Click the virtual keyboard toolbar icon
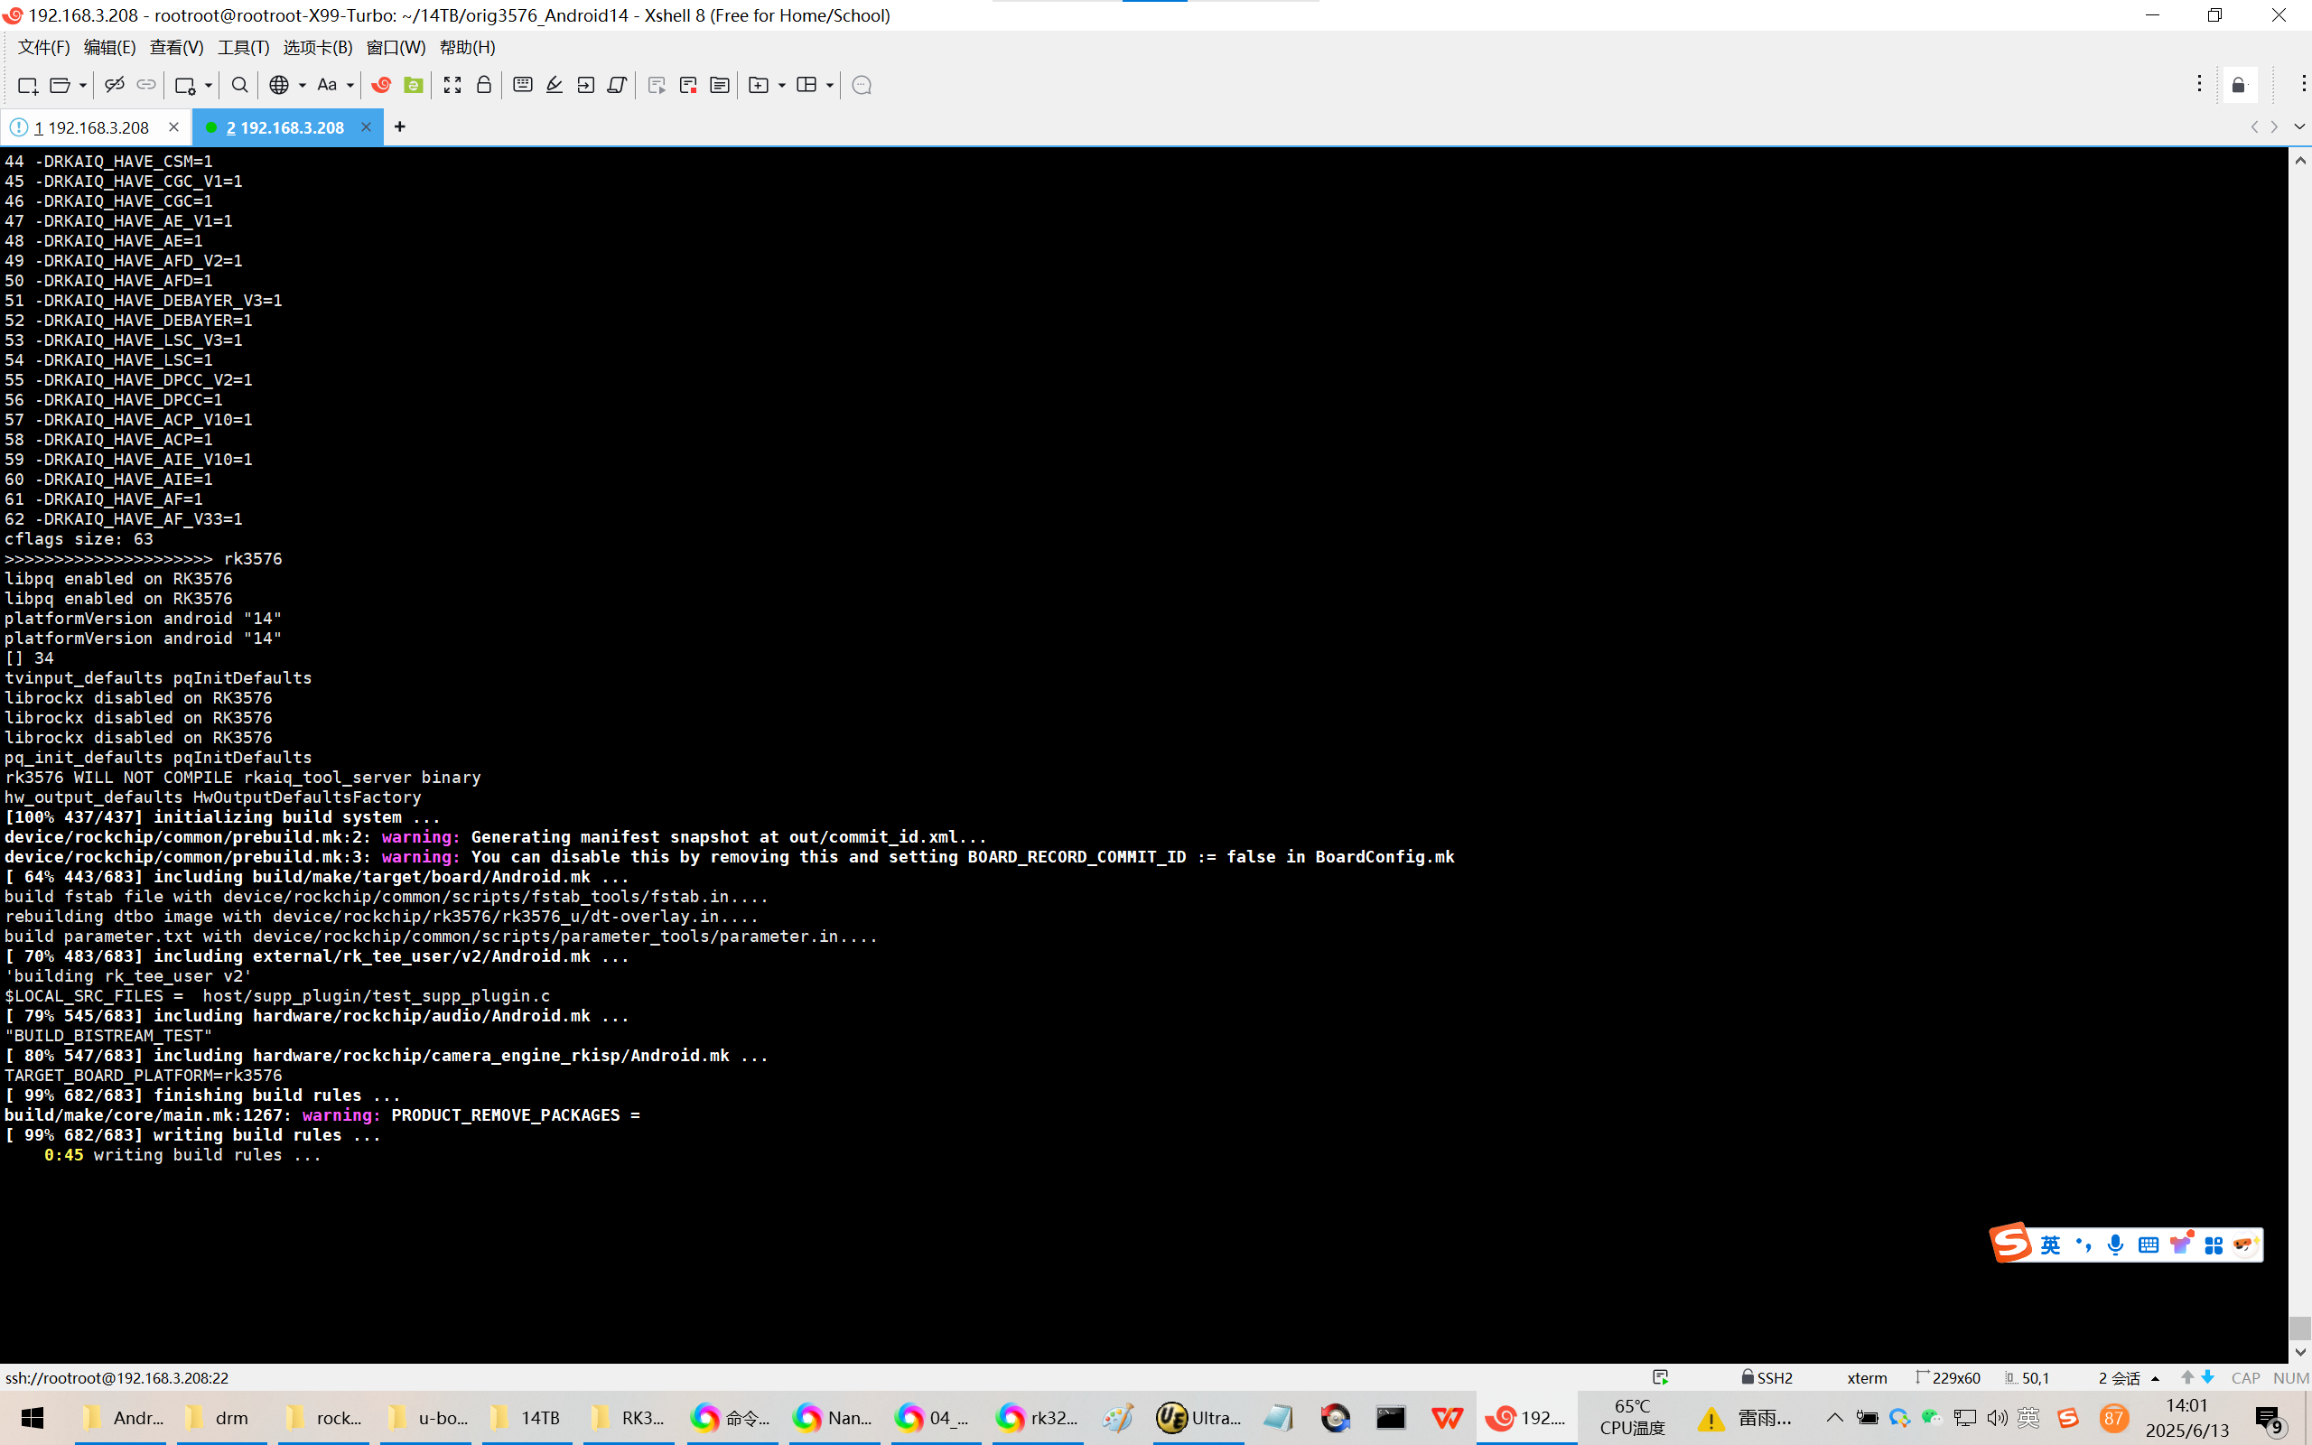Image resolution: width=2312 pixels, height=1445 pixels. point(523,85)
